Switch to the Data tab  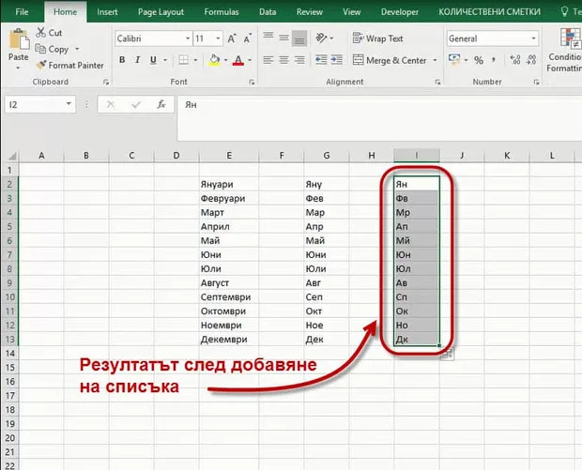[268, 12]
